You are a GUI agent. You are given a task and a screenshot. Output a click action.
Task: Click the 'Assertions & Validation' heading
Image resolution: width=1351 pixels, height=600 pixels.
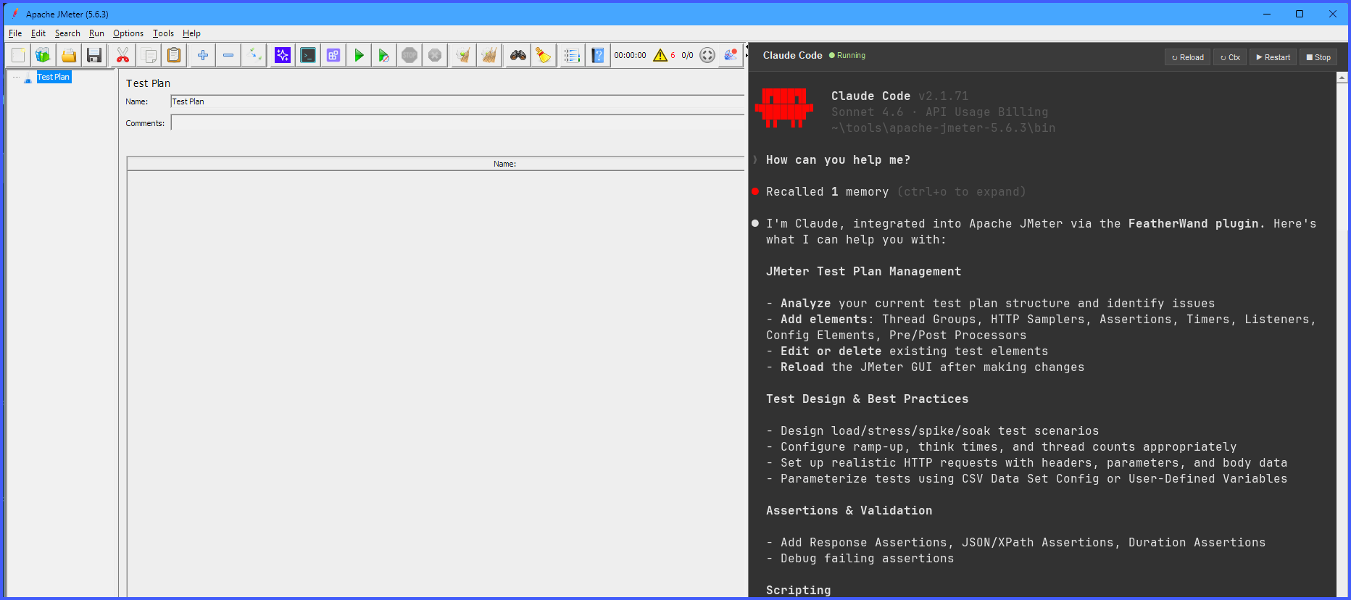[x=849, y=511]
